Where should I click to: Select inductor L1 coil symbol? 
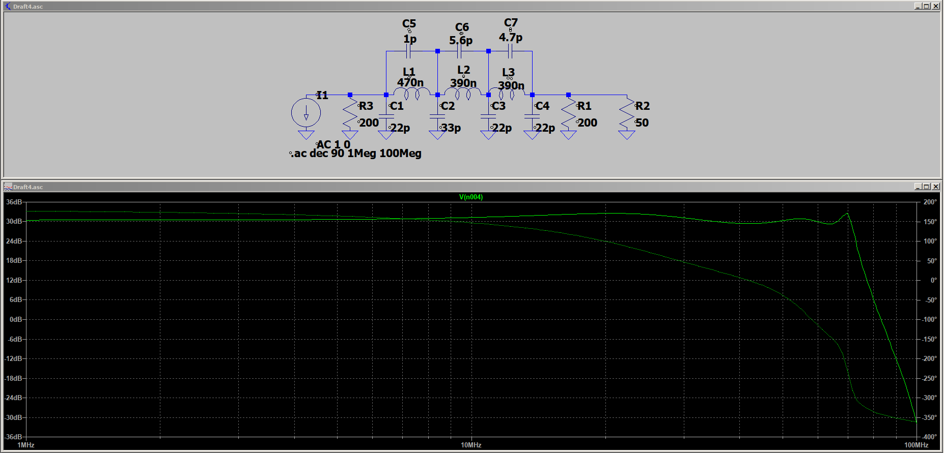412,94
